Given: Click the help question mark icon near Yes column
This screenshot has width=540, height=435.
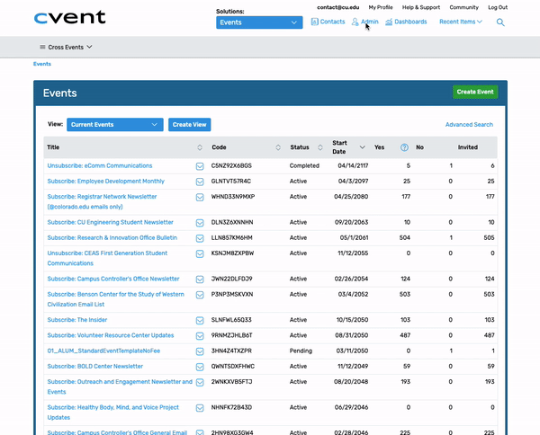Looking at the screenshot, I should coord(404,147).
